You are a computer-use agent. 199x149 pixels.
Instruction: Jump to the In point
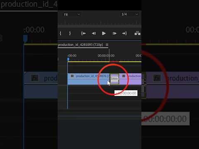83,34
